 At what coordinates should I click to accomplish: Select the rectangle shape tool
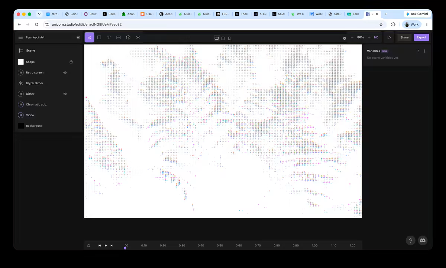click(99, 37)
